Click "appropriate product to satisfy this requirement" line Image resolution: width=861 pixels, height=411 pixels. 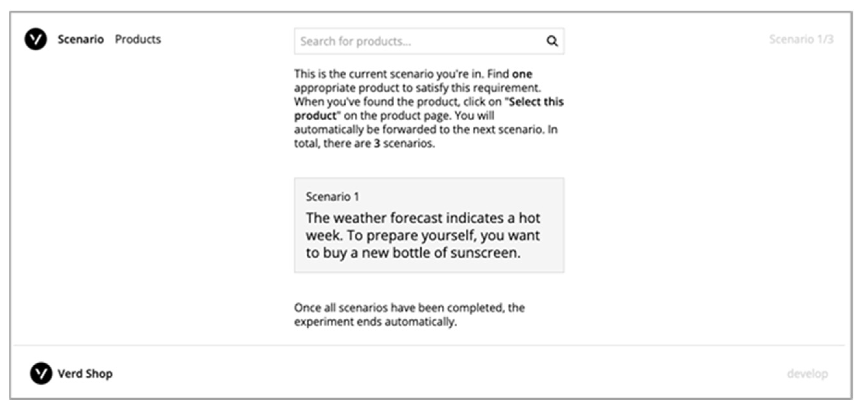point(417,88)
